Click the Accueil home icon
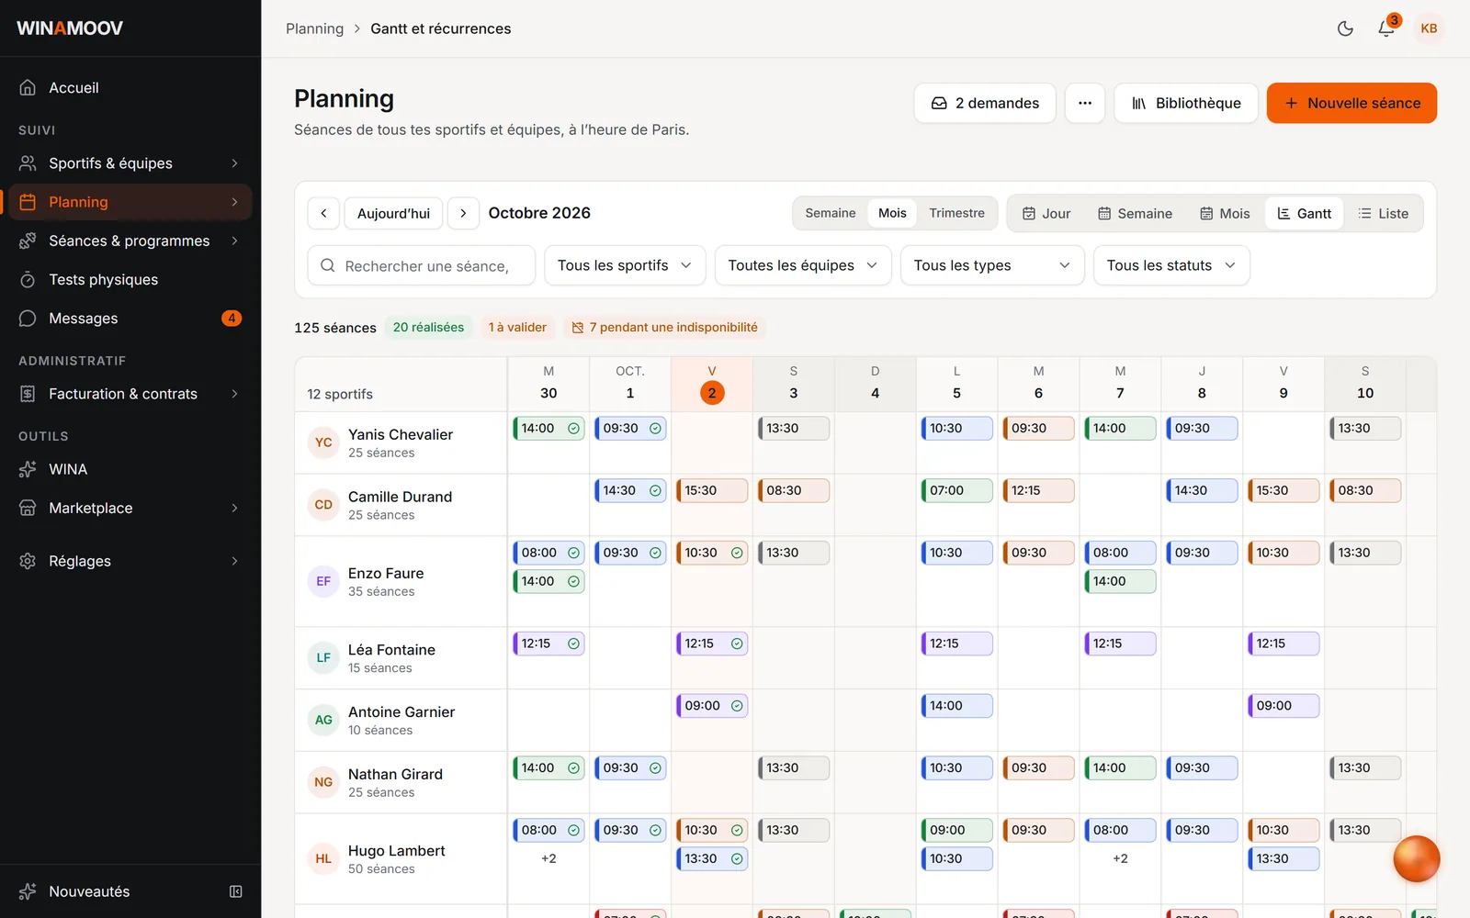Image resolution: width=1470 pixels, height=918 pixels. point(28,87)
